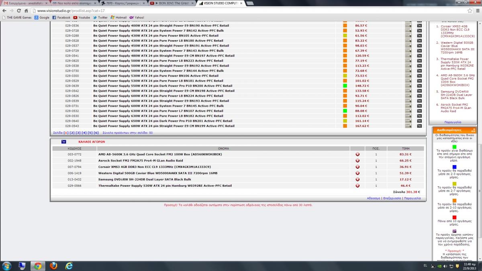Click the green availability swatch for BN200 550W
482x271 pixels.
point(345,86)
